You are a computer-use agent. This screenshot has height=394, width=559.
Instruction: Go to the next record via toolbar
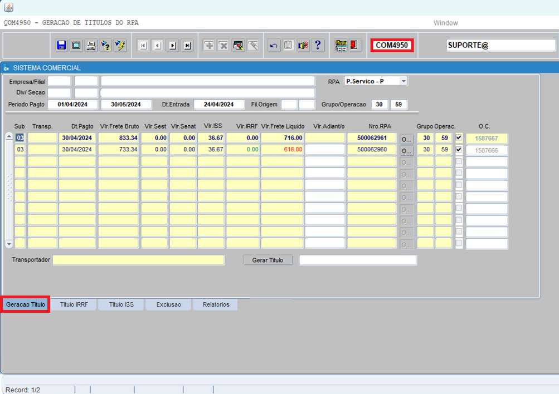point(173,46)
